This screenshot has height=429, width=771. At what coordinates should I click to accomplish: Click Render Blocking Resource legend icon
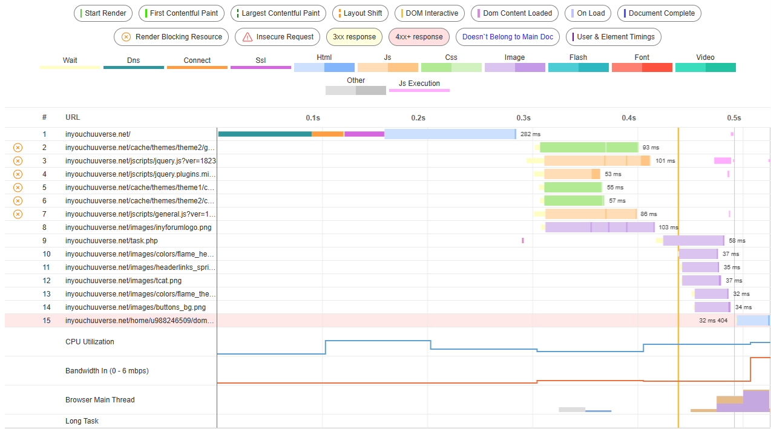(126, 37)
